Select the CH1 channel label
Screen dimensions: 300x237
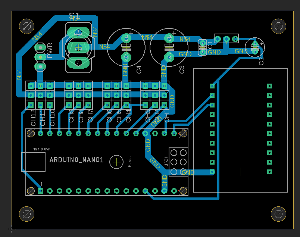tap(167, 116)
